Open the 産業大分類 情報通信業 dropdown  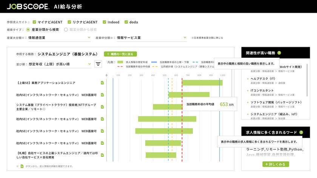tap(60, 38)
